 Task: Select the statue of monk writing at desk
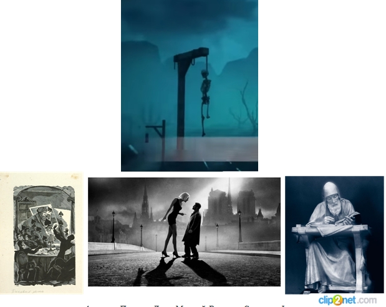(334, 235)
